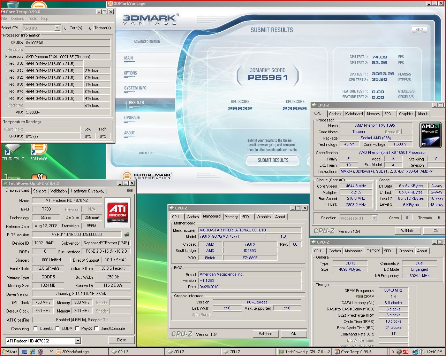Select Mainboard tab in top CPU-Z window
Screen dimensions: 446x356
[x=354, y=114]
